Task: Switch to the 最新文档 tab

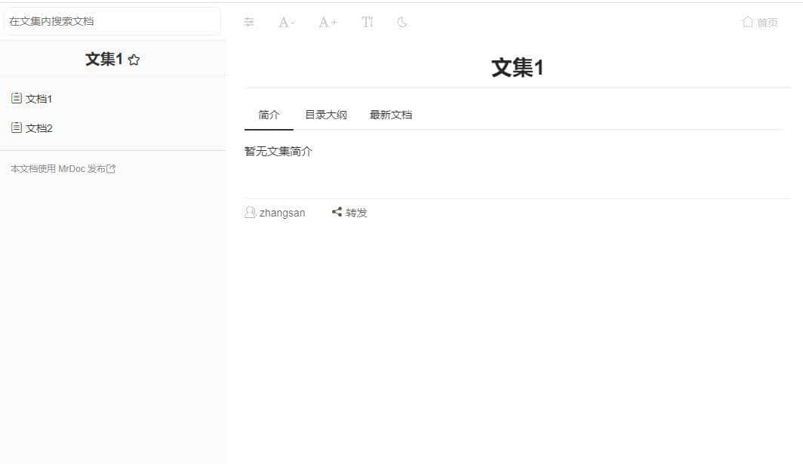Action: point(390,114)
